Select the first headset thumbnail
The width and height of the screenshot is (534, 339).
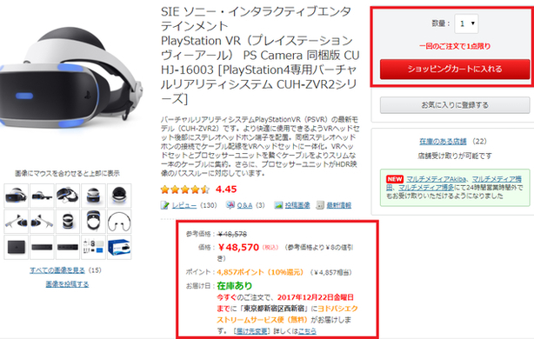[16, 196]
